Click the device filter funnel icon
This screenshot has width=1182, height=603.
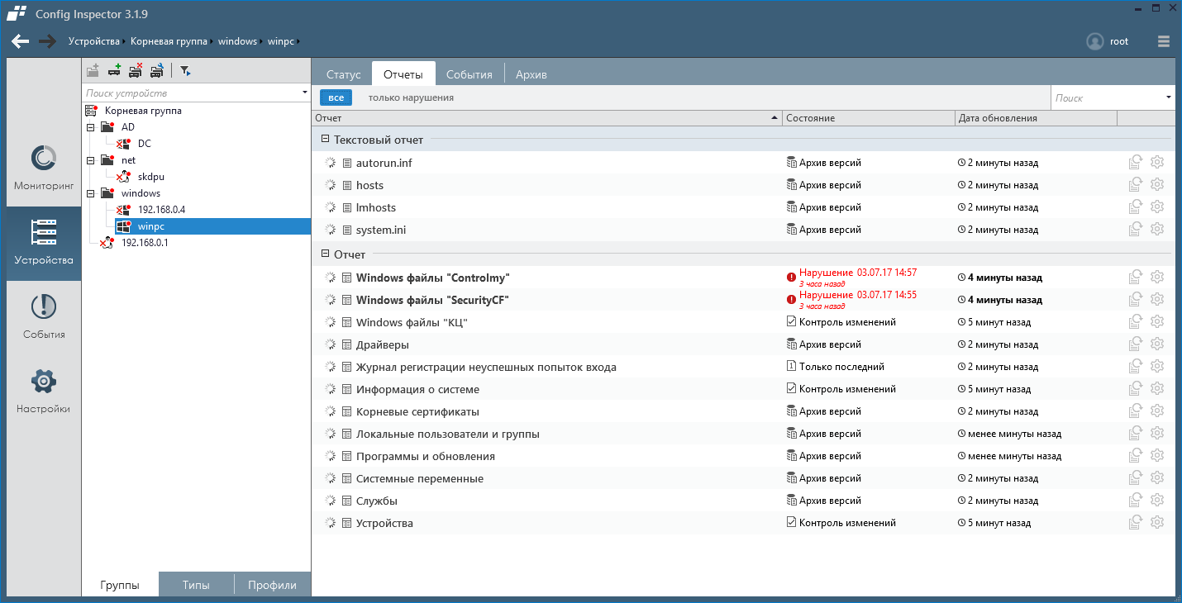[185, 71]
